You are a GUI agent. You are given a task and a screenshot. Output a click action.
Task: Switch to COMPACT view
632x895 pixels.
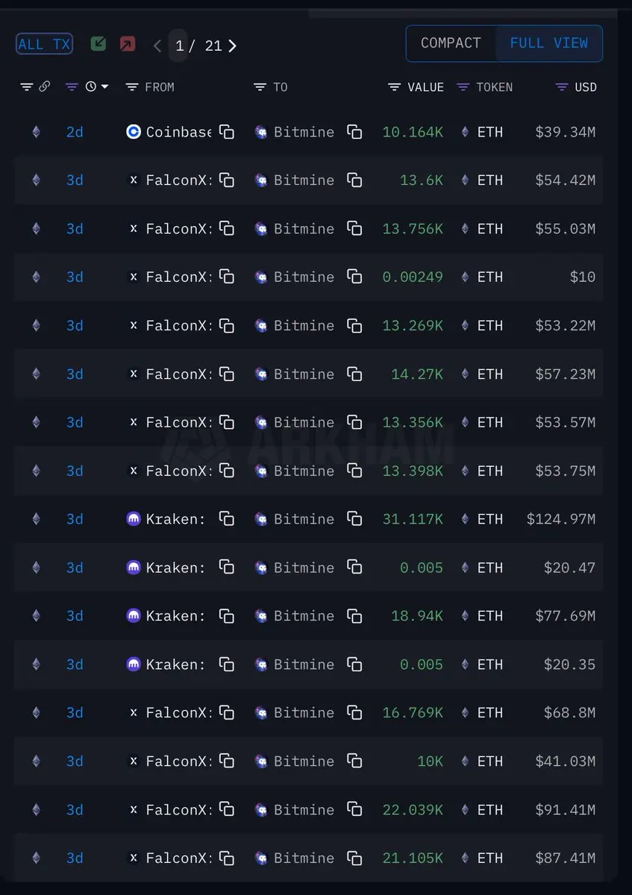451,43
